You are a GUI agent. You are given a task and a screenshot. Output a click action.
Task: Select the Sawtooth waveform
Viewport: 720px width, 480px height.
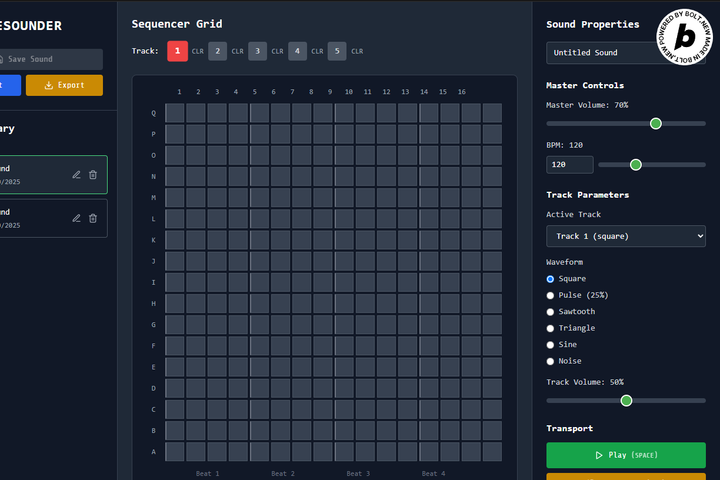tap(571, 312)
